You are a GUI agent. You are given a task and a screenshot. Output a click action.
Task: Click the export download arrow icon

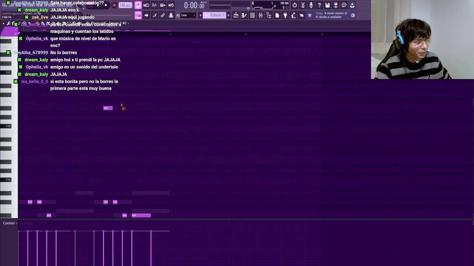pos(352,5)
